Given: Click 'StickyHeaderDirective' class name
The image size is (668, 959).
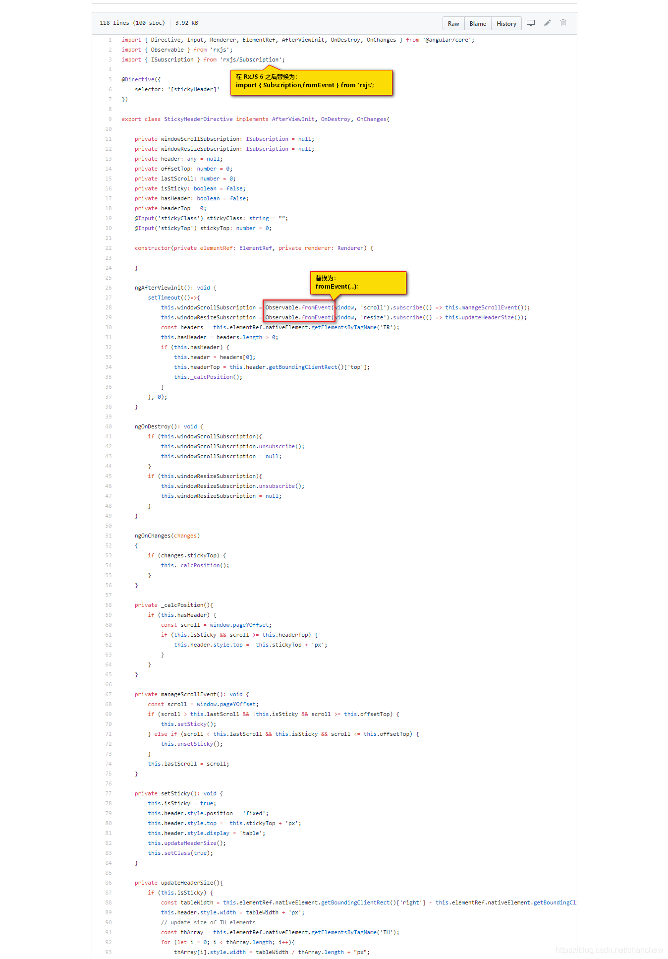Looking at the screenshot, I should coord(198,119).
